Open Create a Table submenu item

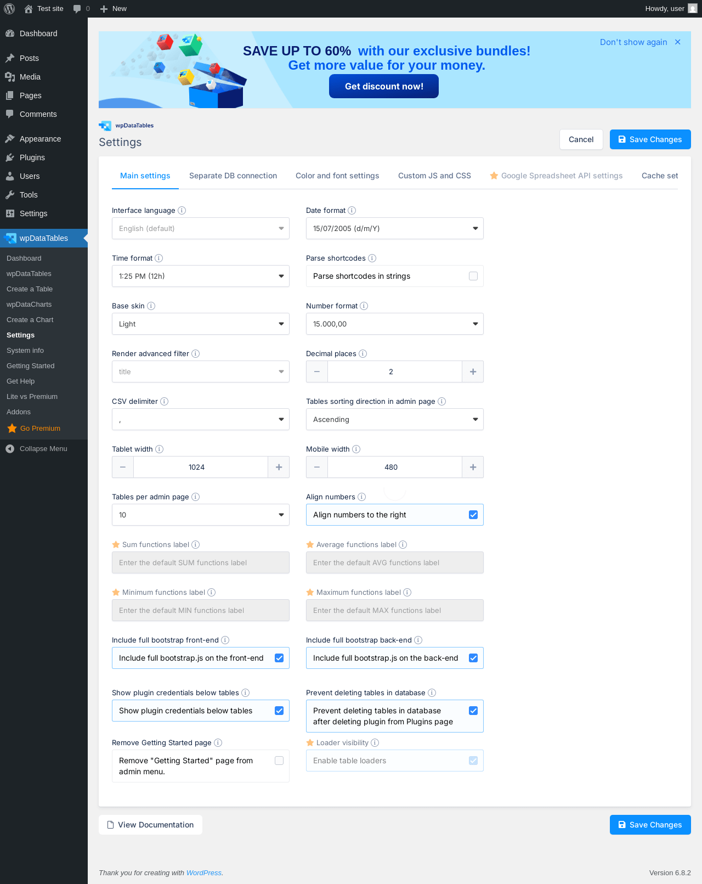pyautogui.click(x=30, y=289)
